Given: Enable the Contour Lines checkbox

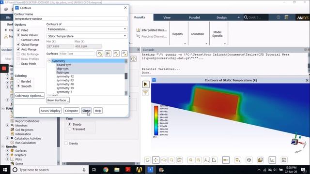Looking at the screenshot, I should click(18, 40).
